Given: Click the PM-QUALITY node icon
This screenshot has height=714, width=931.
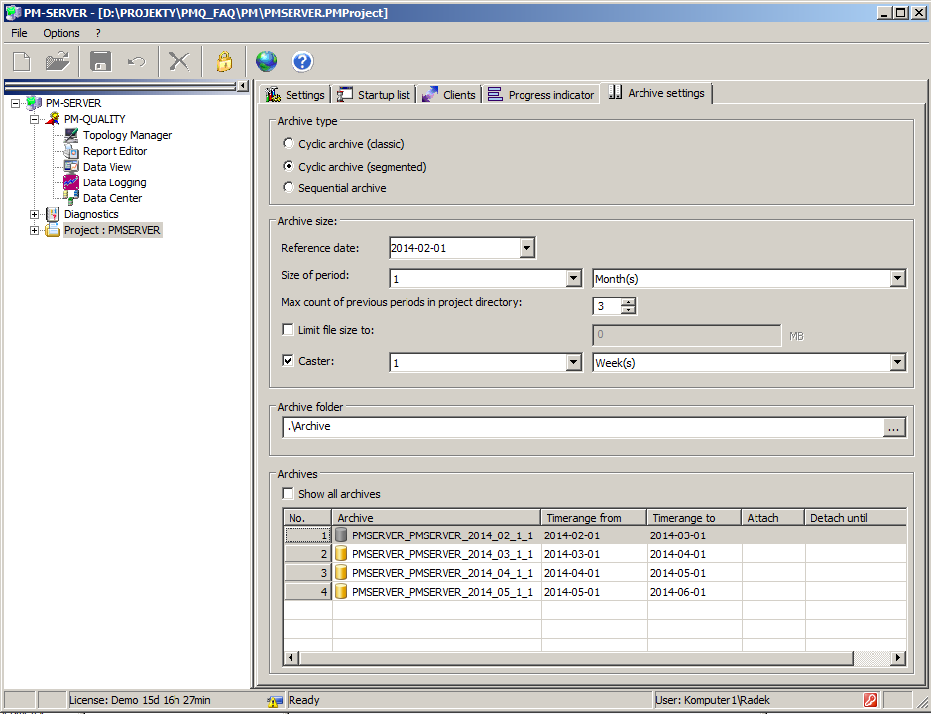Looking at the screenshot, I should 53,119.
